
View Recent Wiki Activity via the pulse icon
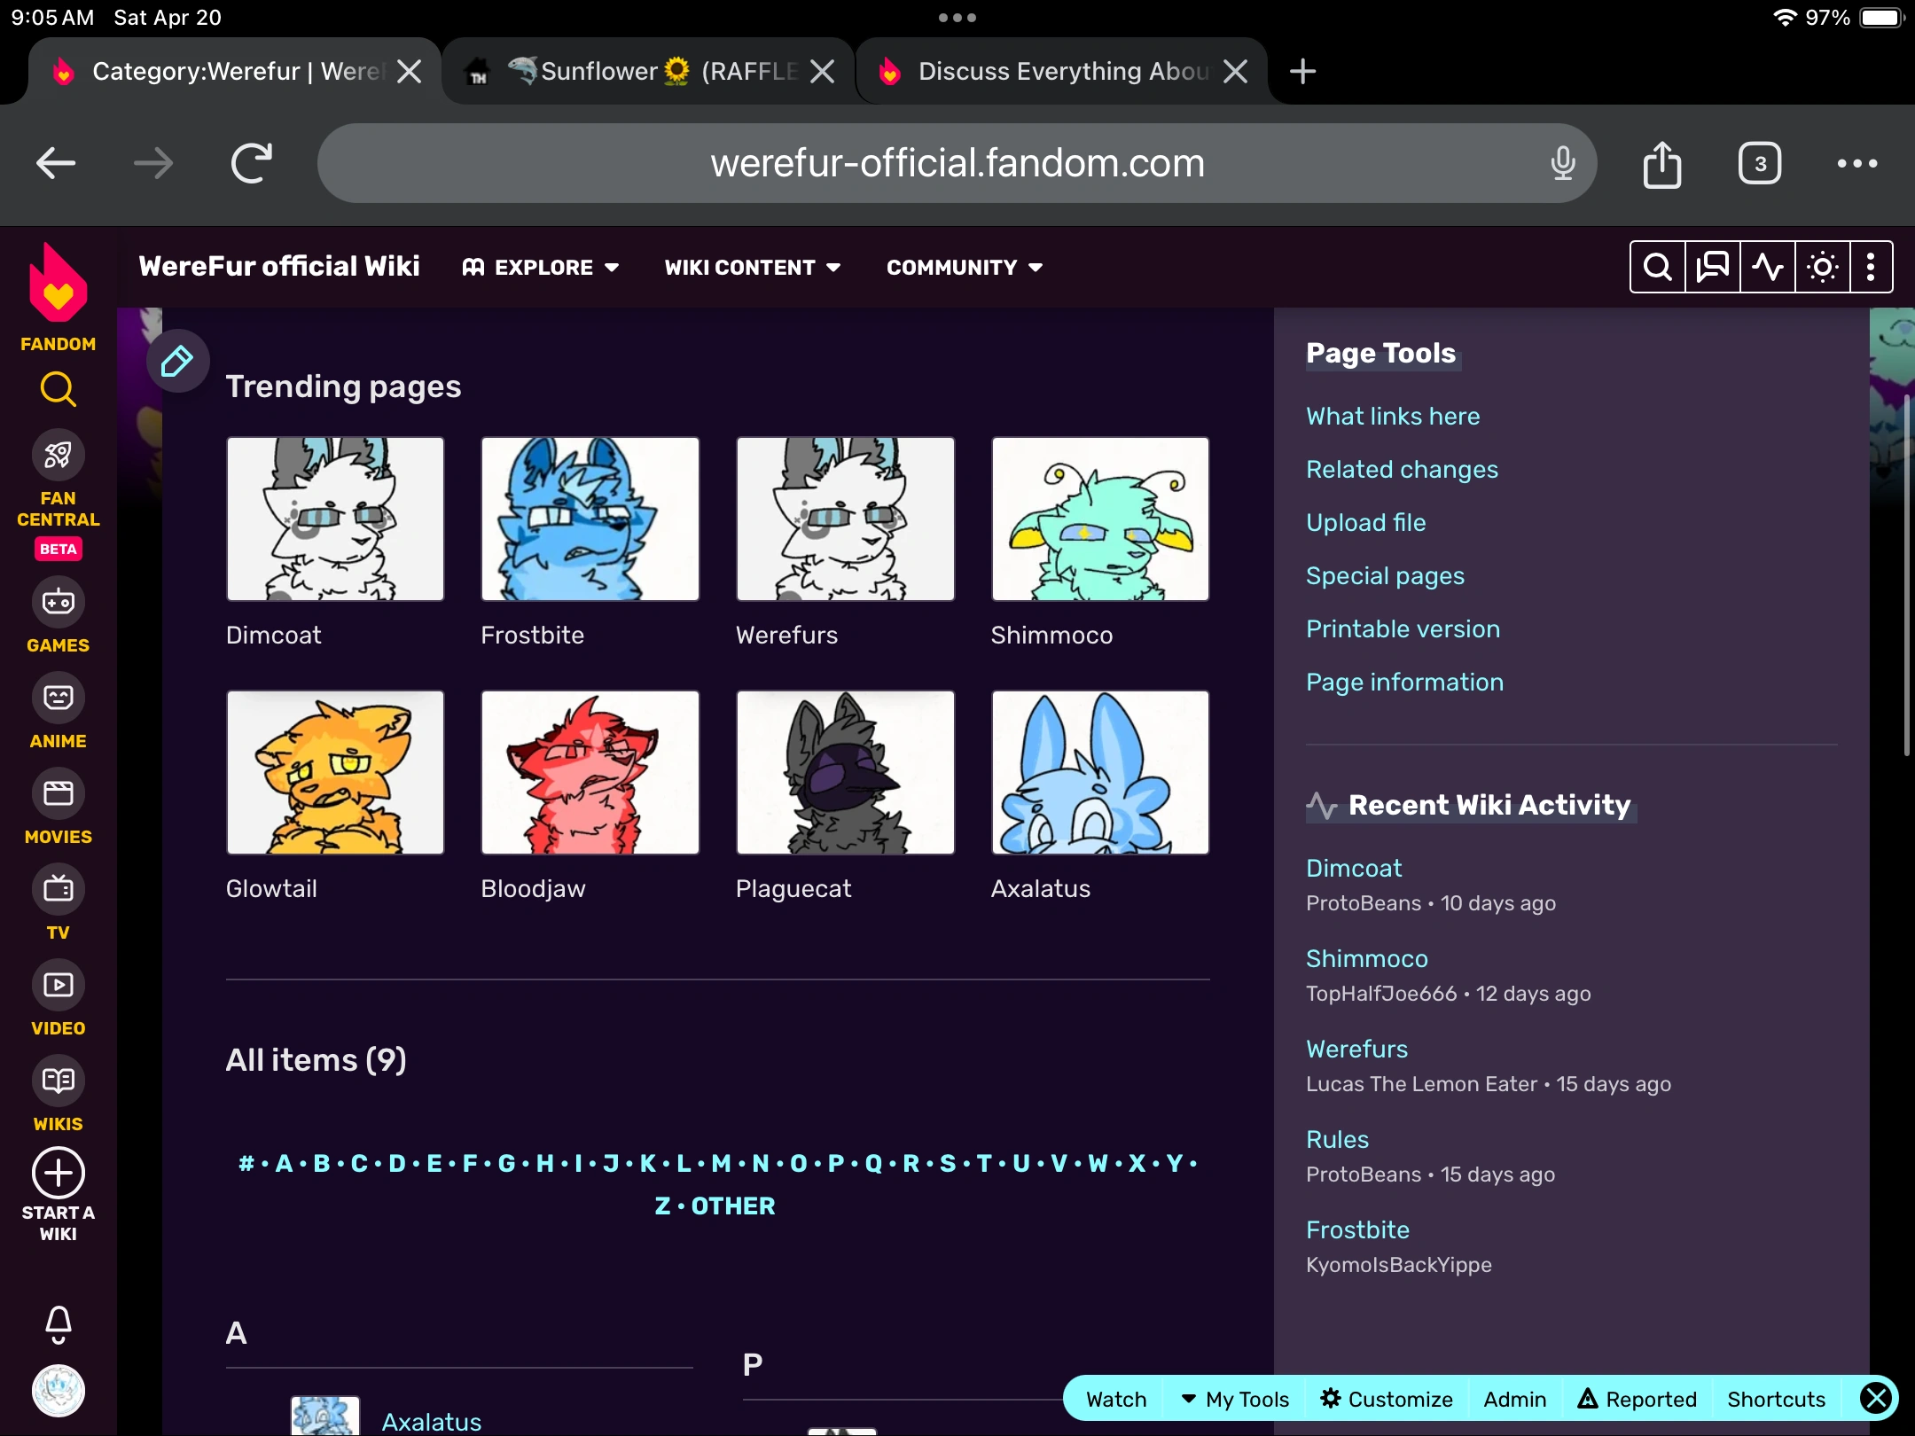(1765, 266)
